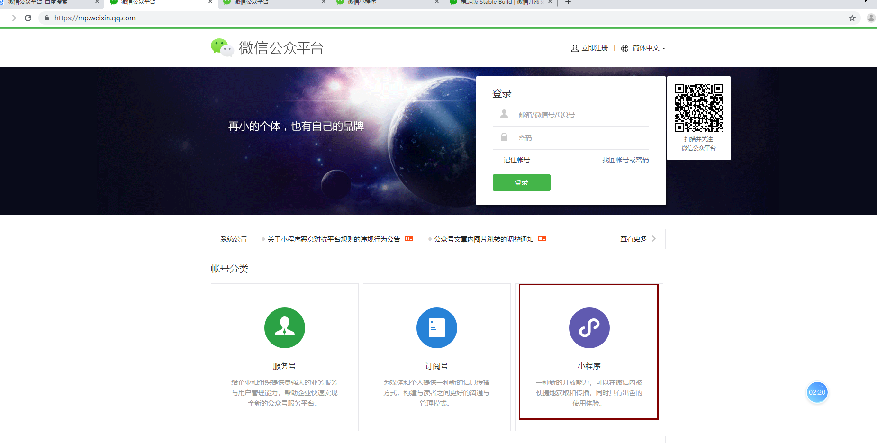Click the banner slogan 再小的个体，也有自己的品牌
This screenshot has width=877, height=443.
296,127
